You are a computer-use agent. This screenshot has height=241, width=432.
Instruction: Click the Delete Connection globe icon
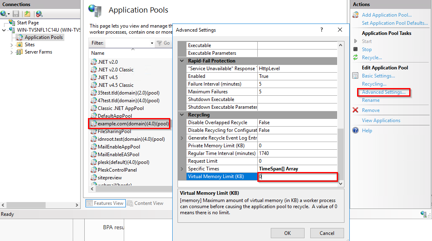(x=39, y=14)
